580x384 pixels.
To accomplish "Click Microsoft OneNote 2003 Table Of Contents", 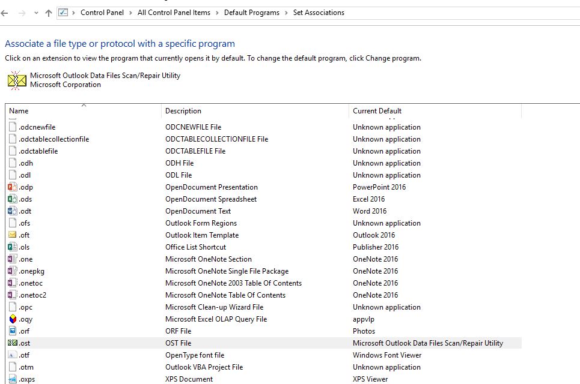I will pyautogui.click(x=233, y=283).
